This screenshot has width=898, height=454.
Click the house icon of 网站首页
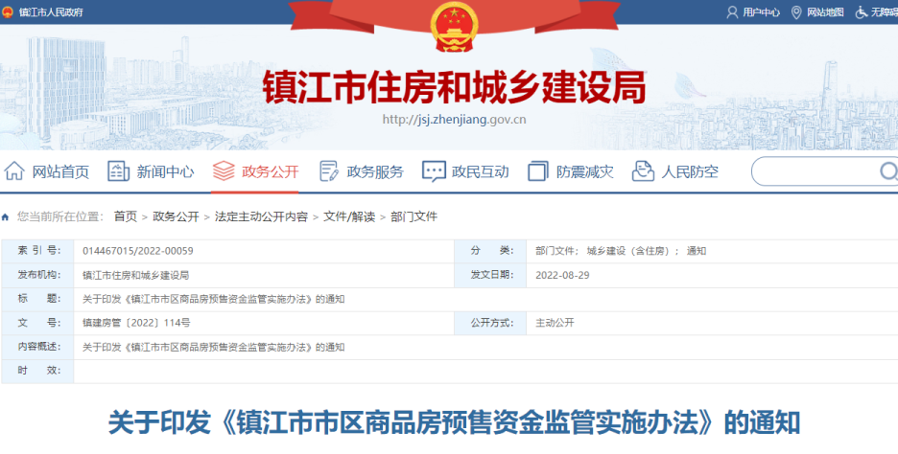pos(14,170)
